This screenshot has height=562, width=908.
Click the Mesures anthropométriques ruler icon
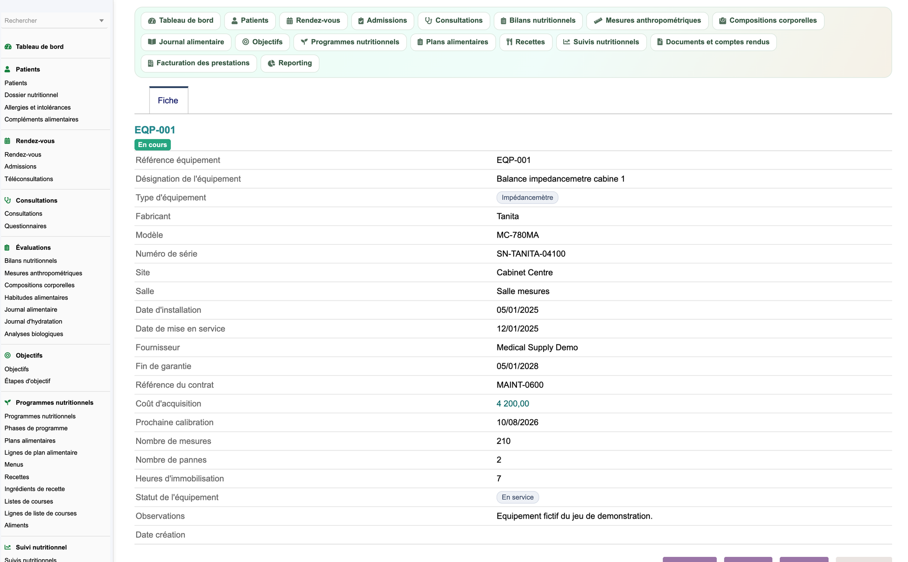598,21
